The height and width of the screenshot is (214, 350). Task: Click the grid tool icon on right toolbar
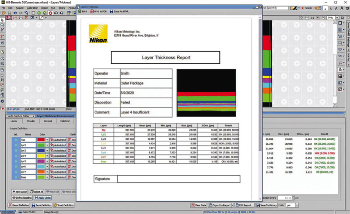tap(340, 29)
